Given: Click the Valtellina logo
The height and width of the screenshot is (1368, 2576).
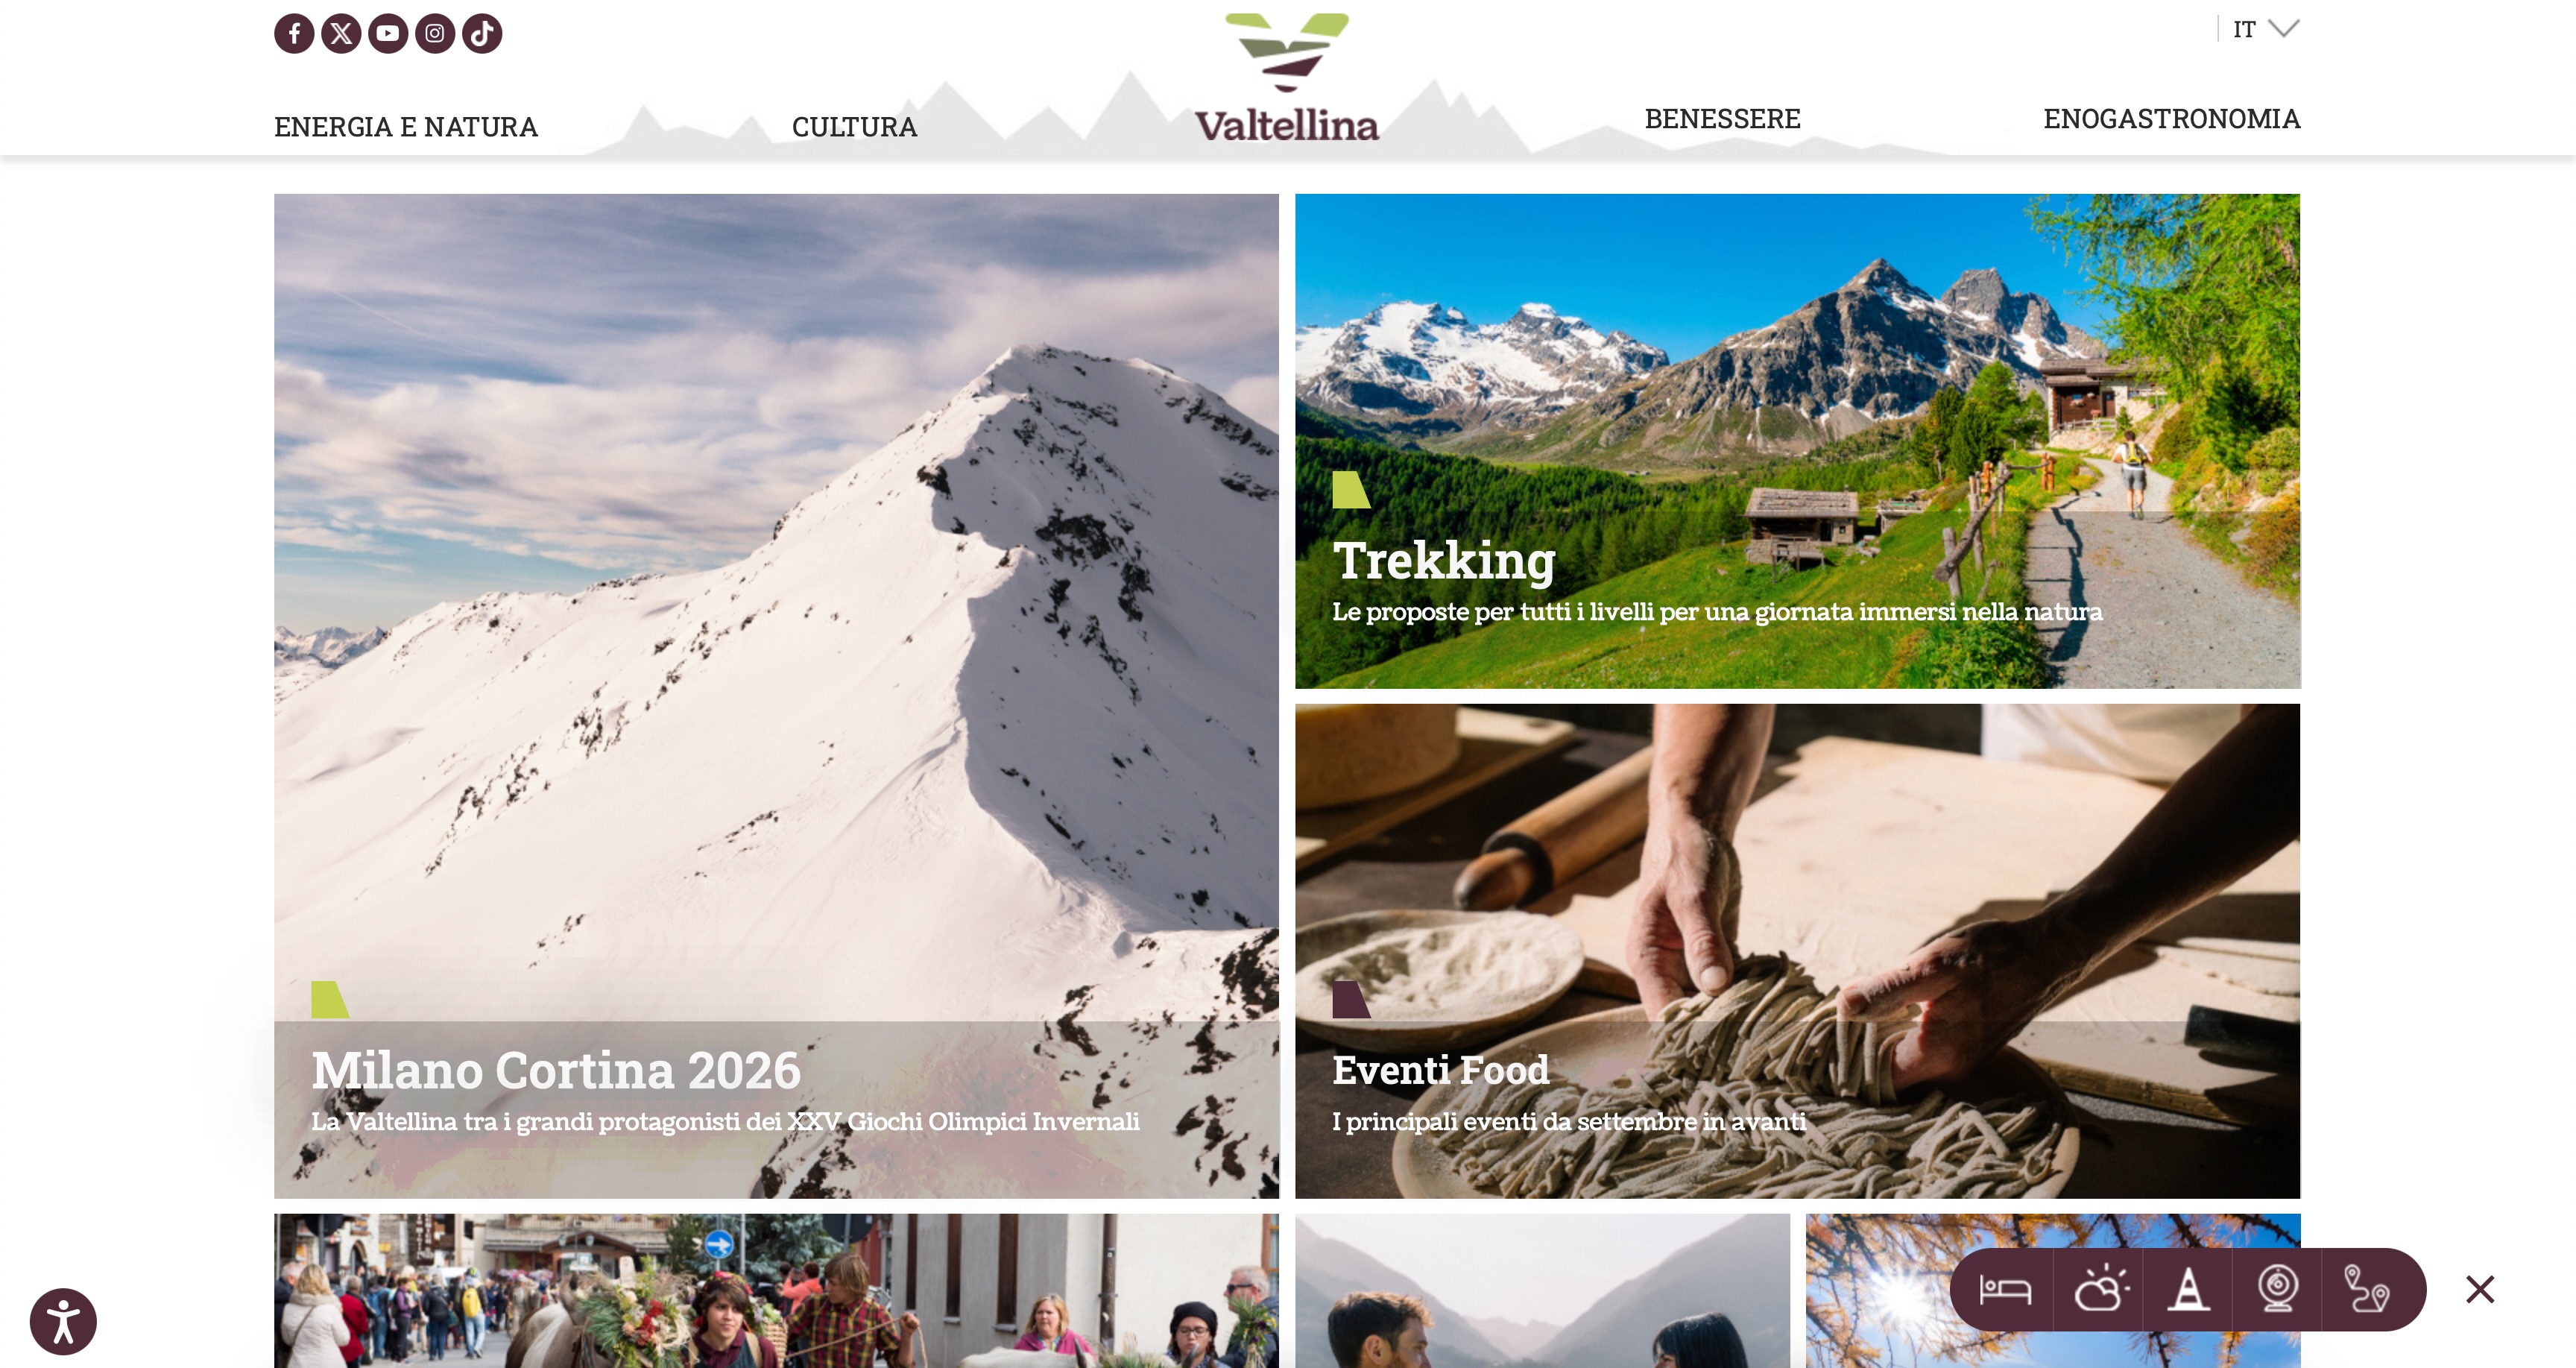Looking at the screenshot, I should [1287, 78].
